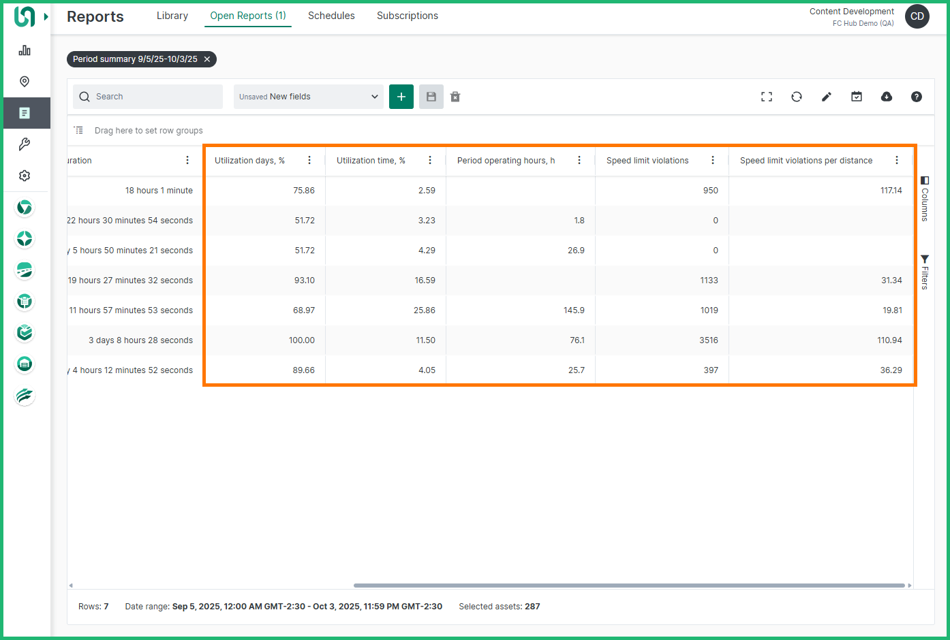Close the Period summary report chip
The width and height of the screenshot is (950, 640).
pos(207,59)
